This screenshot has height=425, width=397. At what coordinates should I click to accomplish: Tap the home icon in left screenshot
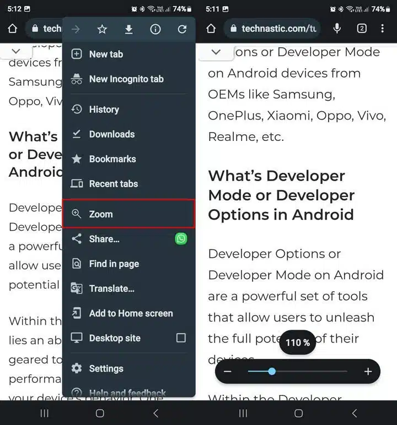tap(13, 29)
